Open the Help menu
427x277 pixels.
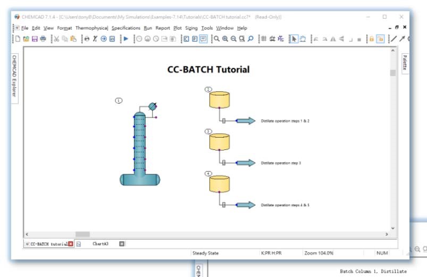click(x=242, y=28)
